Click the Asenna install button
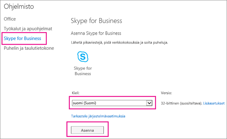Viewport: 227px width, 139px height. pyautogui.click(x=87, y=130)
